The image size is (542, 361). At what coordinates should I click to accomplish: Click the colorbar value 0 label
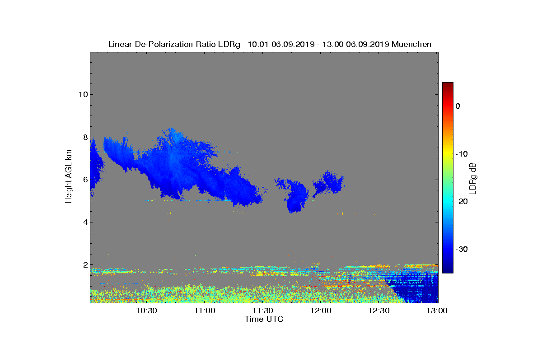tap(458, 106)
